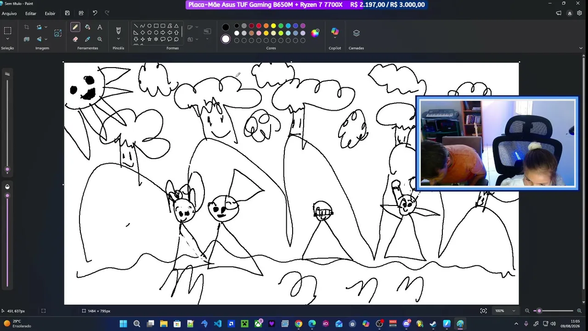
Task: Click the zoom out magnifier
Action: (527, 311)
